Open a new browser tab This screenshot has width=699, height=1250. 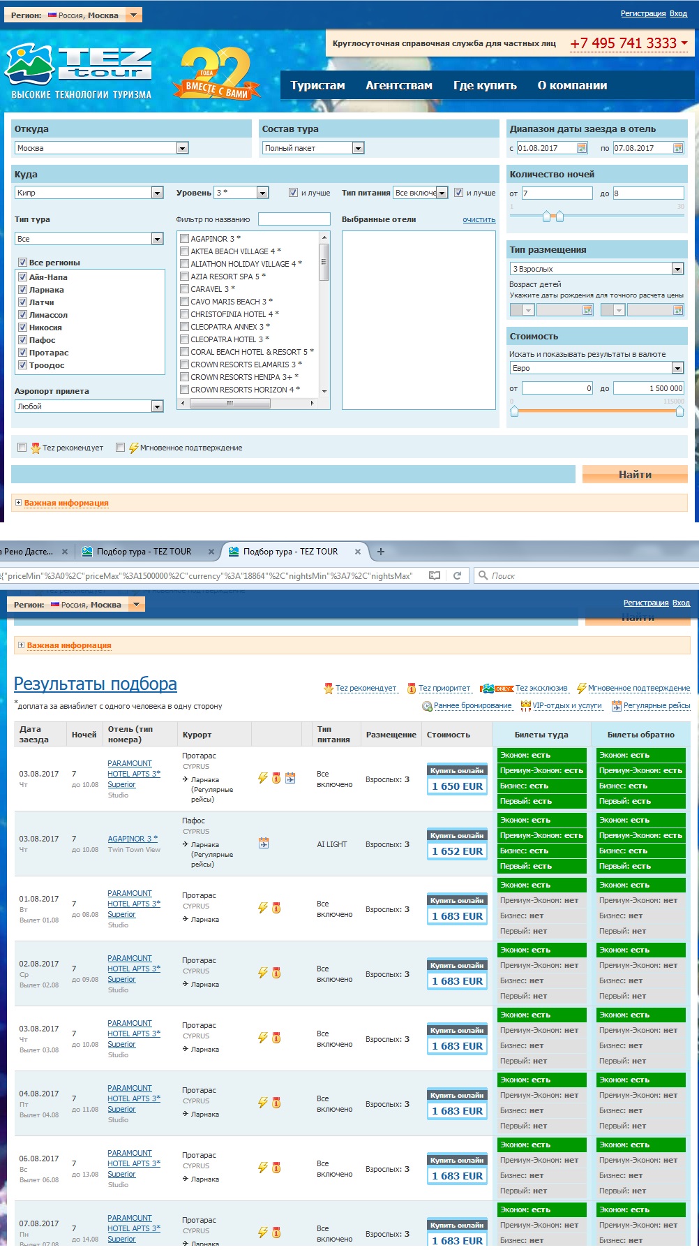tap(380, 552)
